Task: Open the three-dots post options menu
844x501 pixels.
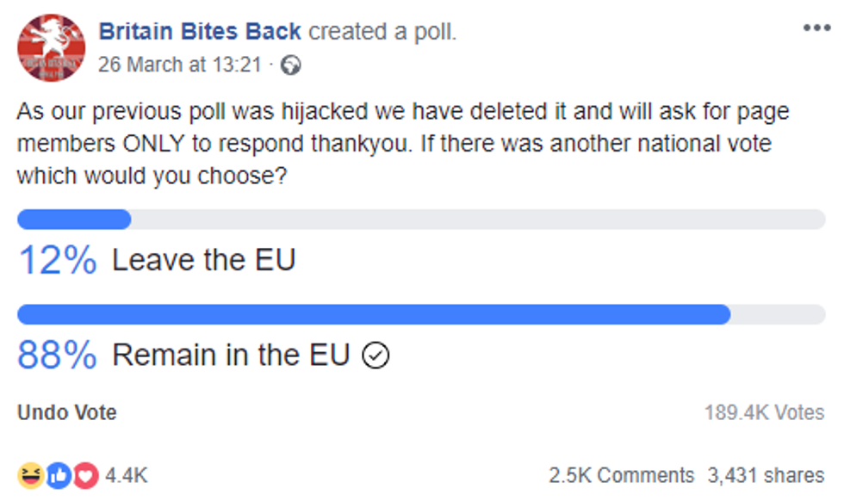Action: point(816,28)
